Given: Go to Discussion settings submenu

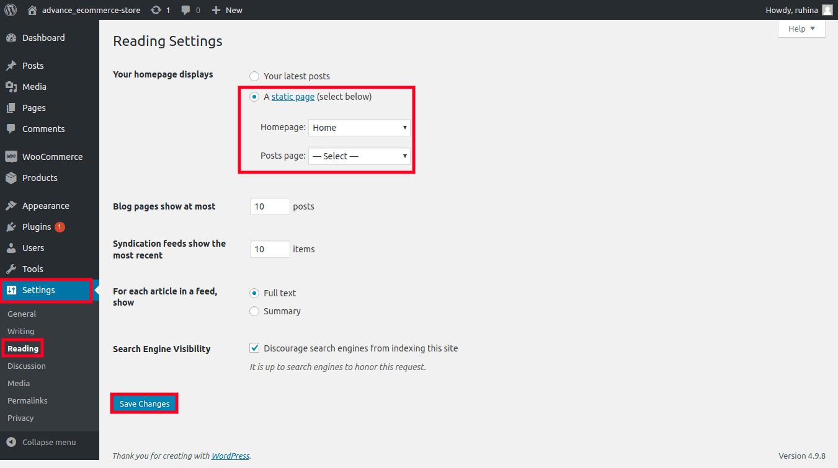Looking at the screenshot, I should [27, 366].
